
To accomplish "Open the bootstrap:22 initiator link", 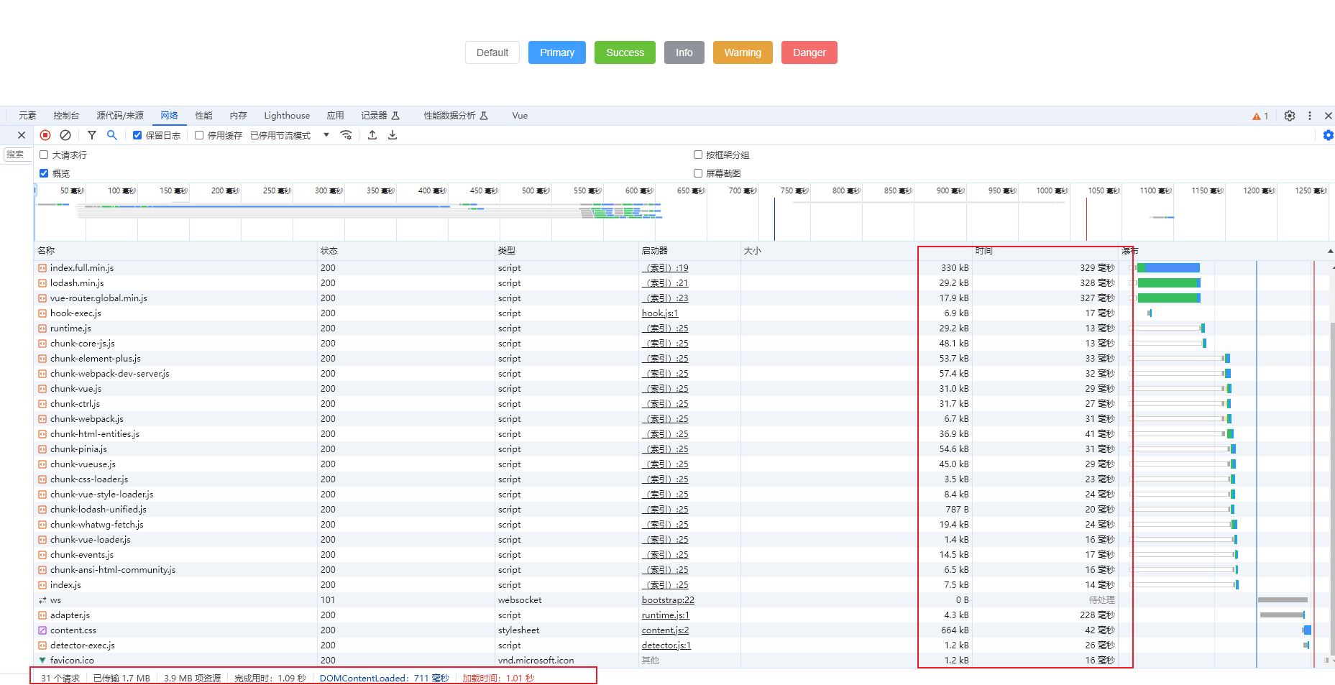I will point(668,600).
